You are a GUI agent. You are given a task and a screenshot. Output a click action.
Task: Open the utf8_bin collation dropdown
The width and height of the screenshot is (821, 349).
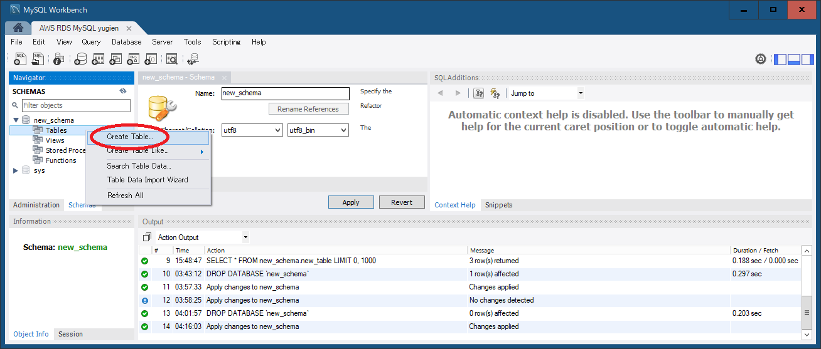pos(344,130)
